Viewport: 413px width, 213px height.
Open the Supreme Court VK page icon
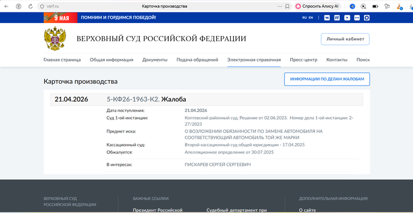327,18
